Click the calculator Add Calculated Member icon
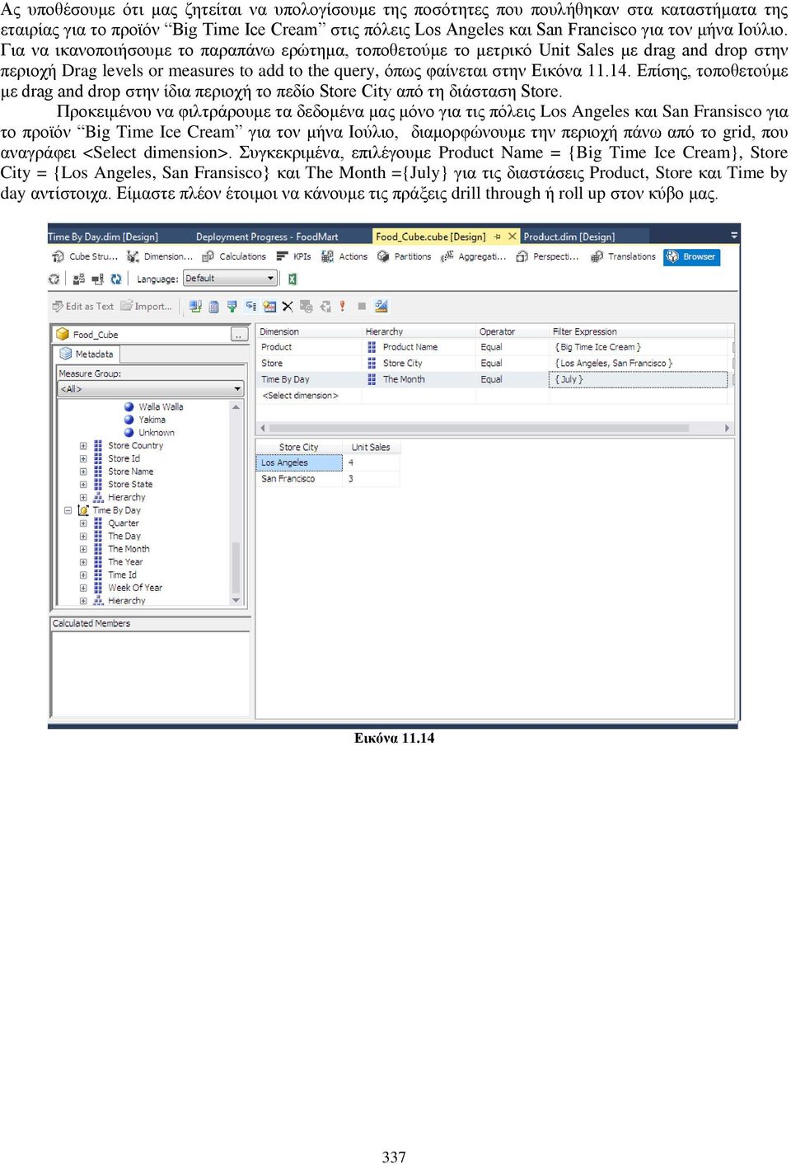This screenshot has width=791, height=1164. pos(213,307)
